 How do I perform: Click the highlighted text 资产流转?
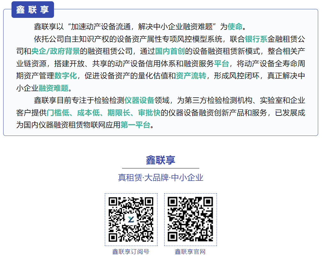point(191,76)
